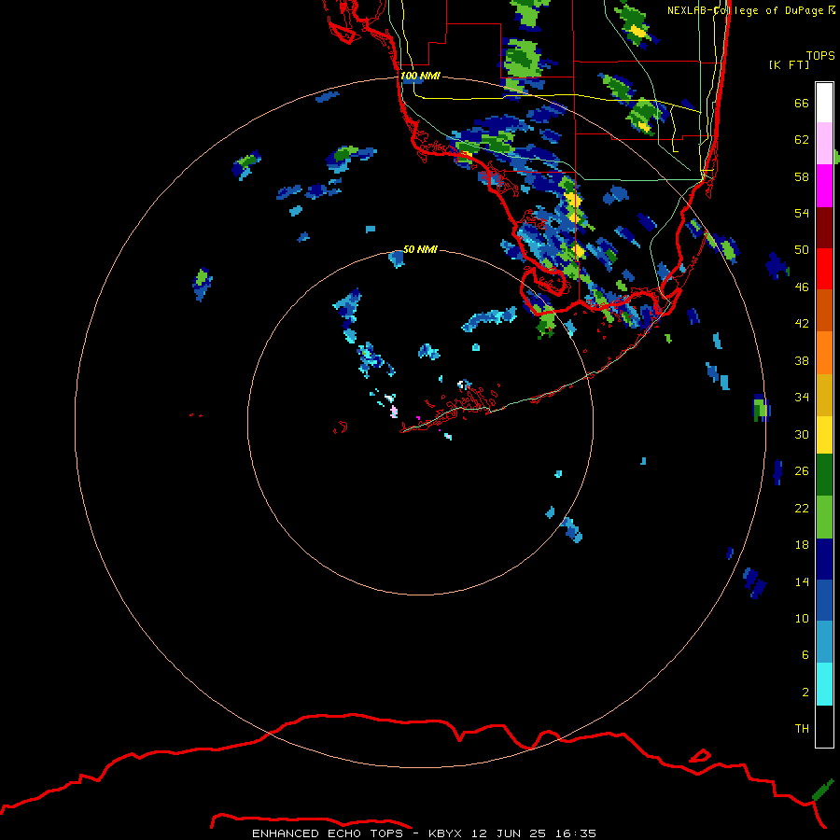Image resolution: width=840 pixels, height=840 pixels.
Task: Click the 16:35 time stamp
Action: tap(576, 833)
